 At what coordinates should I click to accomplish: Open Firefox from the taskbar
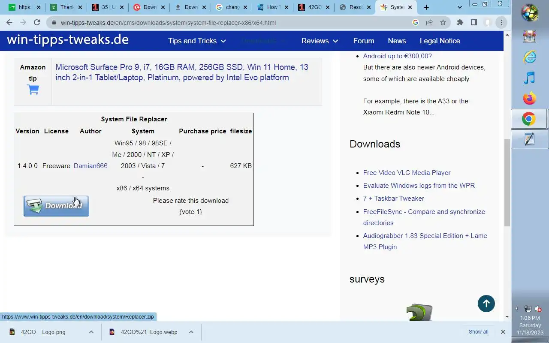(530, 98)
